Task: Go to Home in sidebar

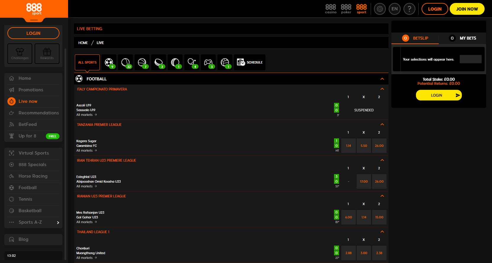Action: (x=33, y=78)
